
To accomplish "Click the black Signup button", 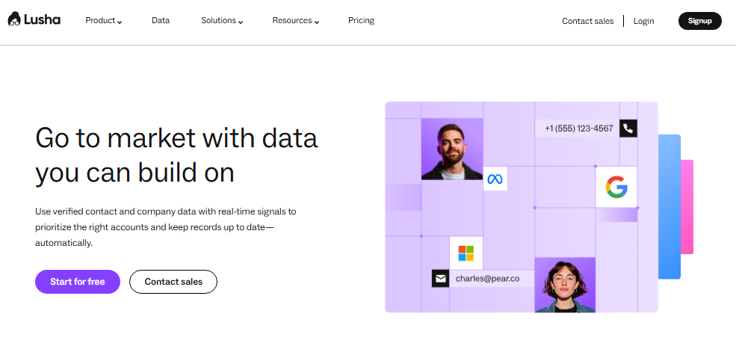I will (x=700, y=21).
